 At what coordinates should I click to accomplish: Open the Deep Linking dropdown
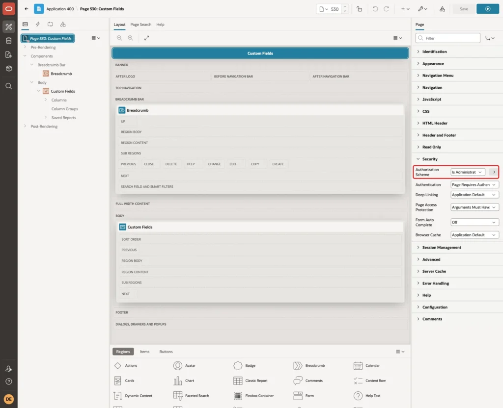[x=475, y=195]
